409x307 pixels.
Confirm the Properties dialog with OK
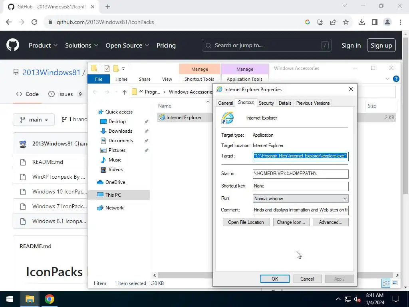point(275,279)
